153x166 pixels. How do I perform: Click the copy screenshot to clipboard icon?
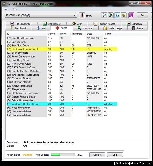click(111, 16)
